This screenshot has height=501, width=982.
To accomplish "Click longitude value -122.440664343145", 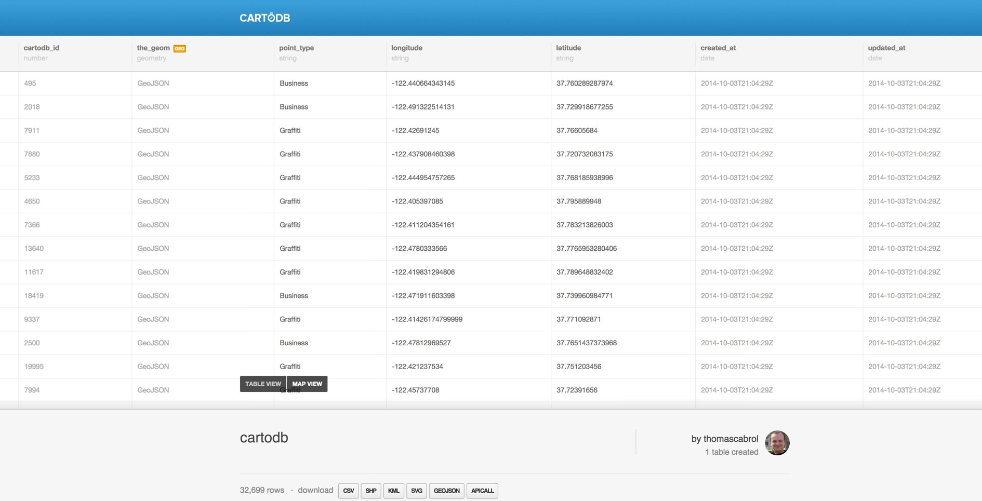I will [x=423, y=83].
